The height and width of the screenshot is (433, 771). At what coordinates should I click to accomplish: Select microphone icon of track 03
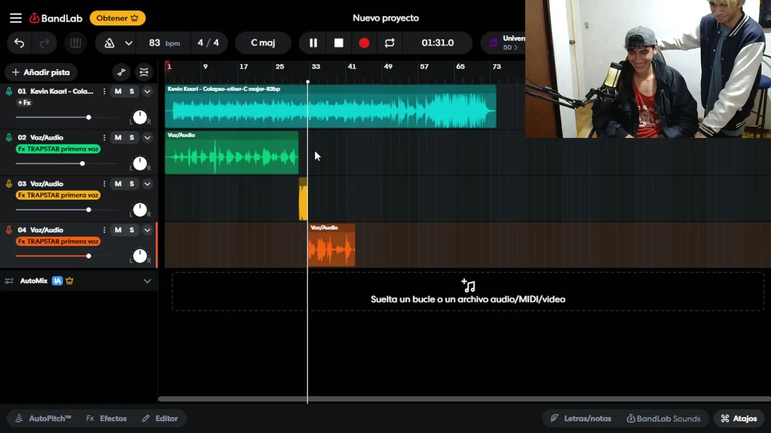pos(9,184)
